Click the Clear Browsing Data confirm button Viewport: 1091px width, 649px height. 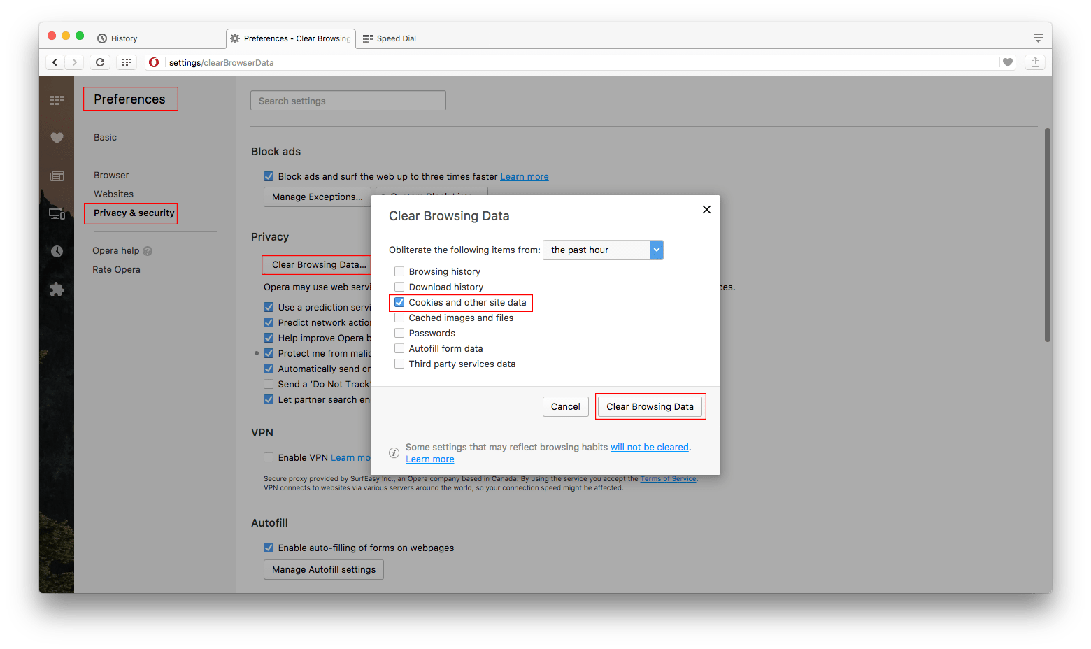pyautogui.click(x=650, y=406)
